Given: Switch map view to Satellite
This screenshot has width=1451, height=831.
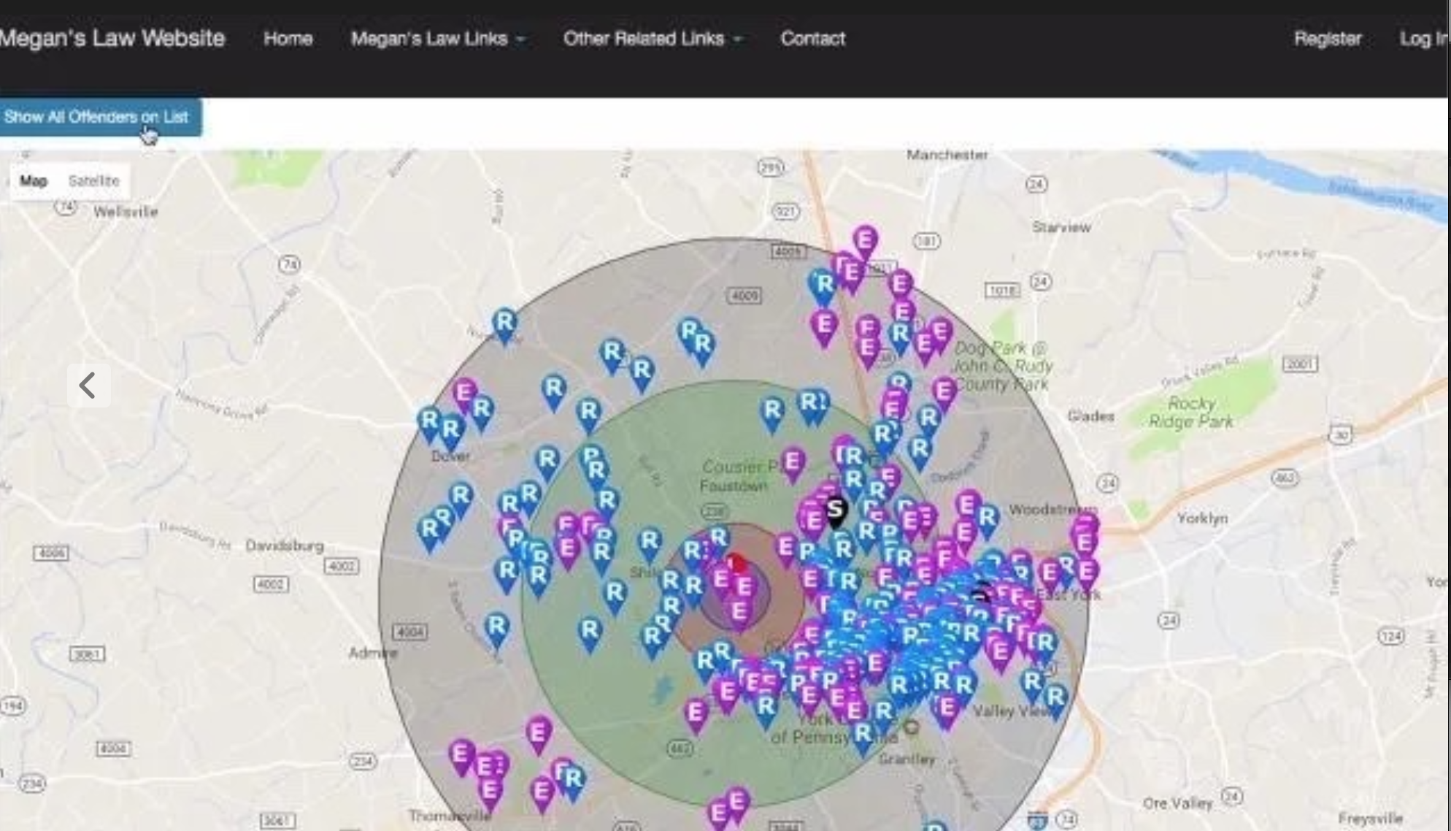Looking at the screenshot, I should pos(93,180).
